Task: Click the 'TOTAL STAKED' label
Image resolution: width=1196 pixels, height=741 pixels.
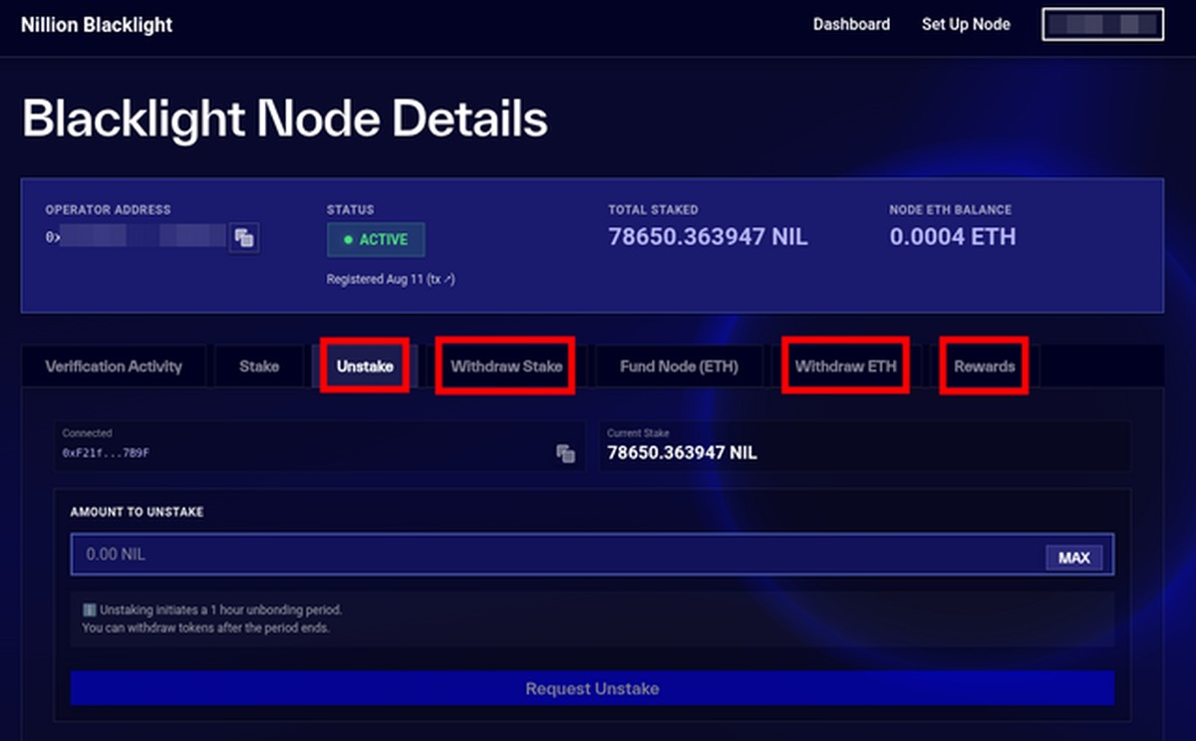Action: point(653,210)
